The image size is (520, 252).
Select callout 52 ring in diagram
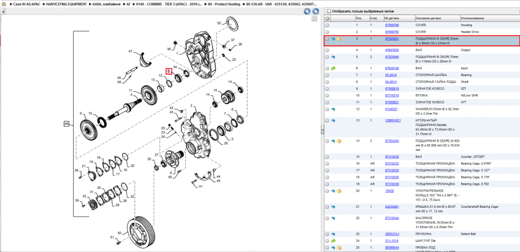point(219,23)
